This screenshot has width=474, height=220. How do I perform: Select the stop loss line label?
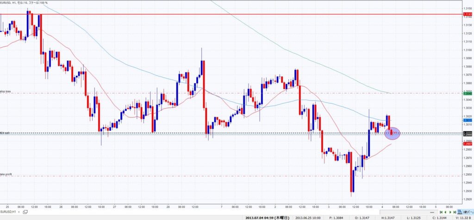click(6, 92)
